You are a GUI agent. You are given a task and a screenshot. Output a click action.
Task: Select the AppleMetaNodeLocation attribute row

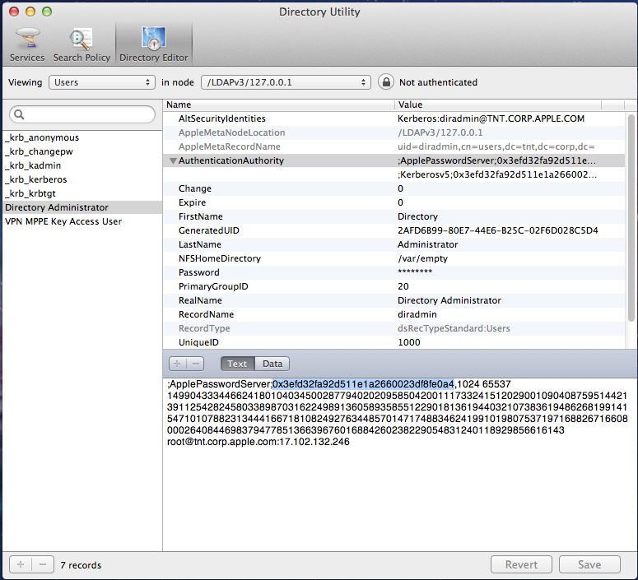tap(394, 132)
